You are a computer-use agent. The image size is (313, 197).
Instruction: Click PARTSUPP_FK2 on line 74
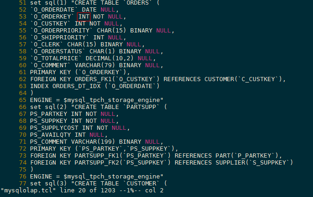click(97, 163)
